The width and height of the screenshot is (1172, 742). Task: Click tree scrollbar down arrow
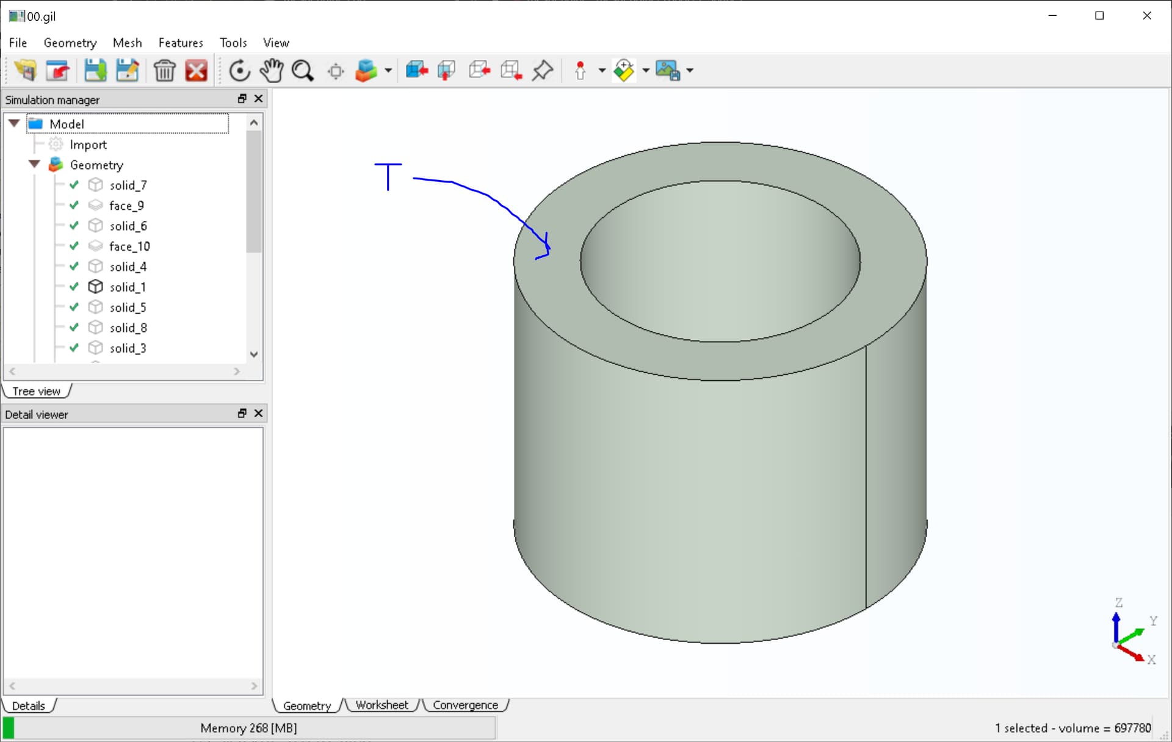tap(254, 355)
